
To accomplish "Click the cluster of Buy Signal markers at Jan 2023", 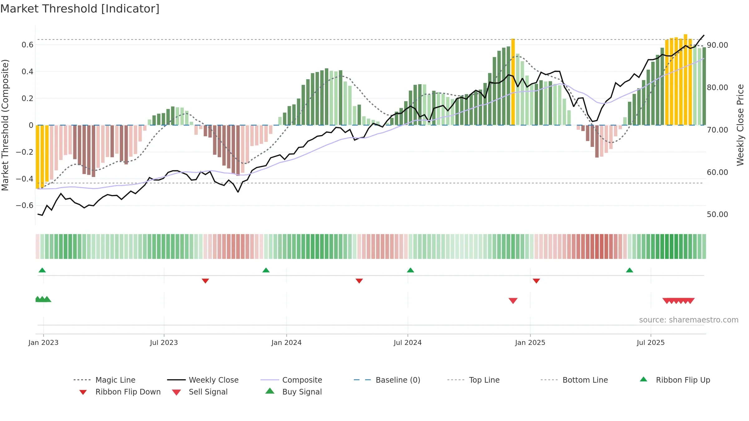I will pos(43,299).
